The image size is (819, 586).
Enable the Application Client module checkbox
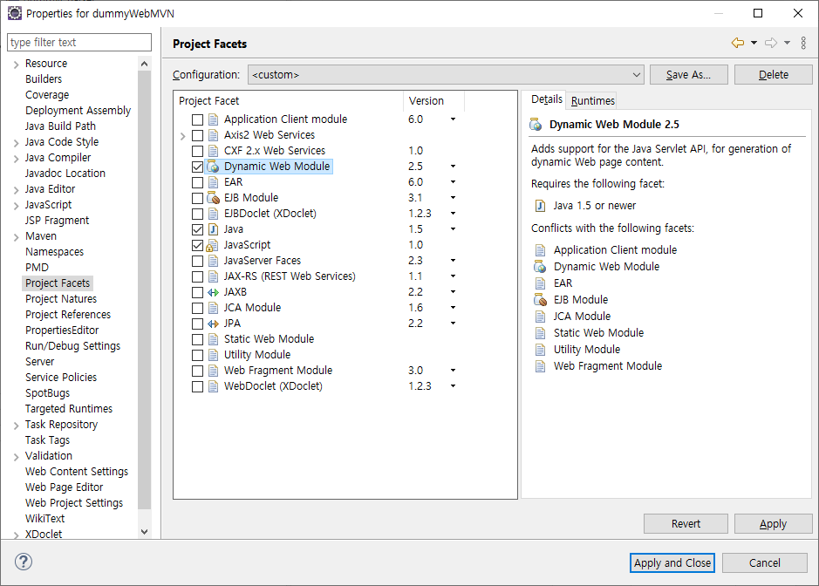tap(197, 119)
